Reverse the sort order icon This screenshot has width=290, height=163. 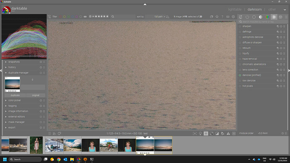point(168,17)
